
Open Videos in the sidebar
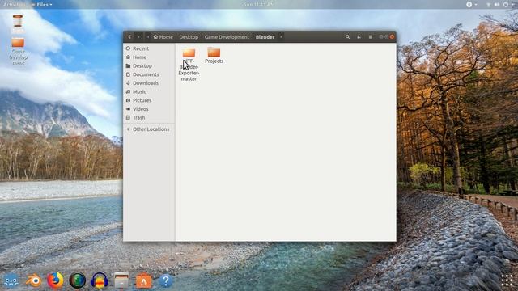pos(149,109)
